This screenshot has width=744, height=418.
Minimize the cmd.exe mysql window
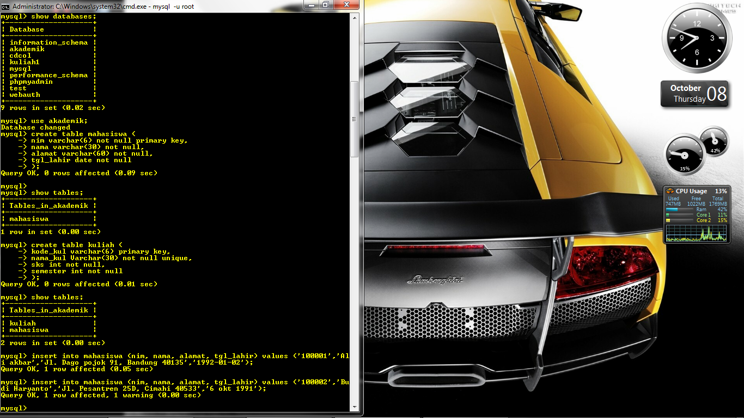(x=312, y=5)
